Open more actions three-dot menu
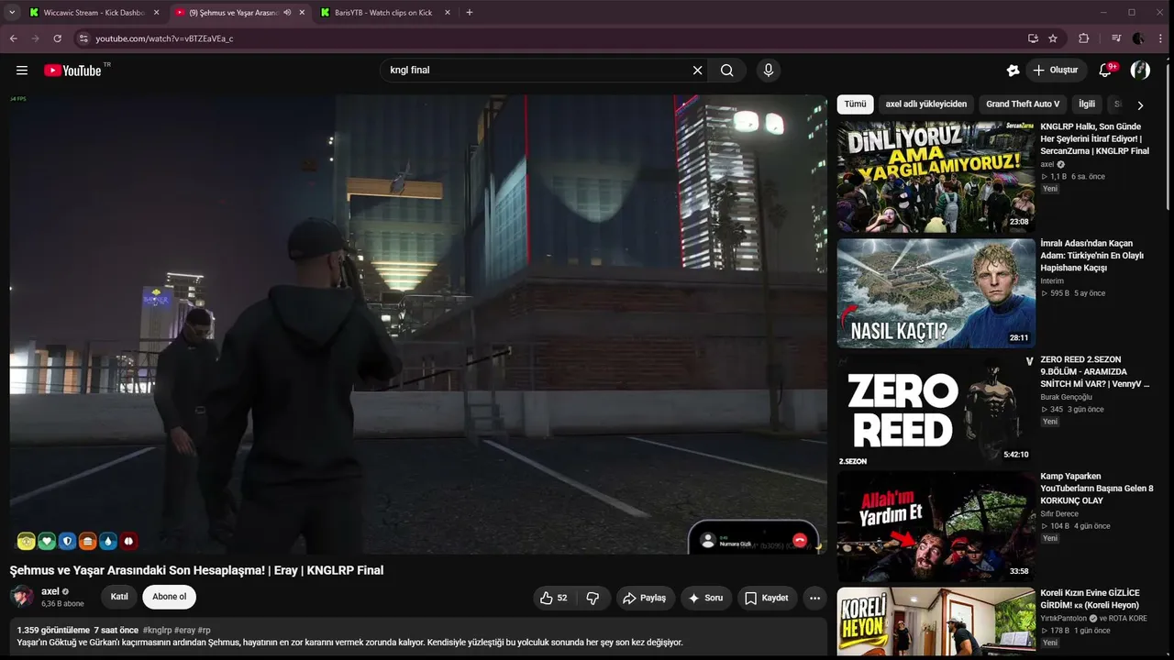The image size is (1174, 660). click(x=814, y=598)
